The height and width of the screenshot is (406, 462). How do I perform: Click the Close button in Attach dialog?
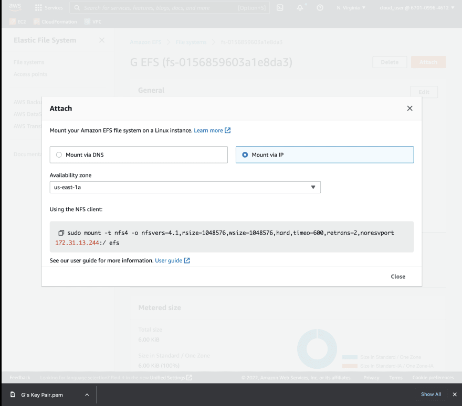(398, 277)
